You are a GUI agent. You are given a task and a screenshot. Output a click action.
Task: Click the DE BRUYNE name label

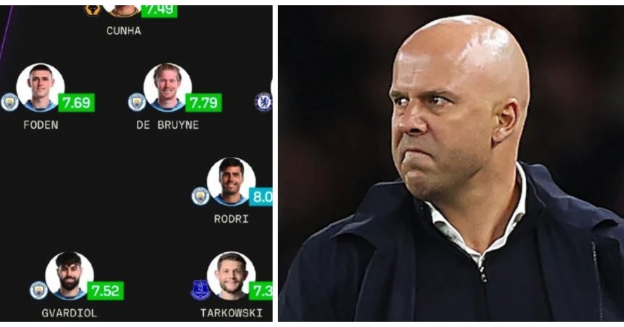coord(167,125)
